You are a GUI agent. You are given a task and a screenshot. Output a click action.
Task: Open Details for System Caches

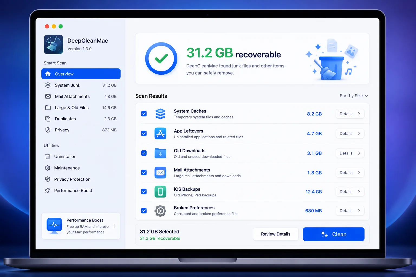click(x=350, y=114)
